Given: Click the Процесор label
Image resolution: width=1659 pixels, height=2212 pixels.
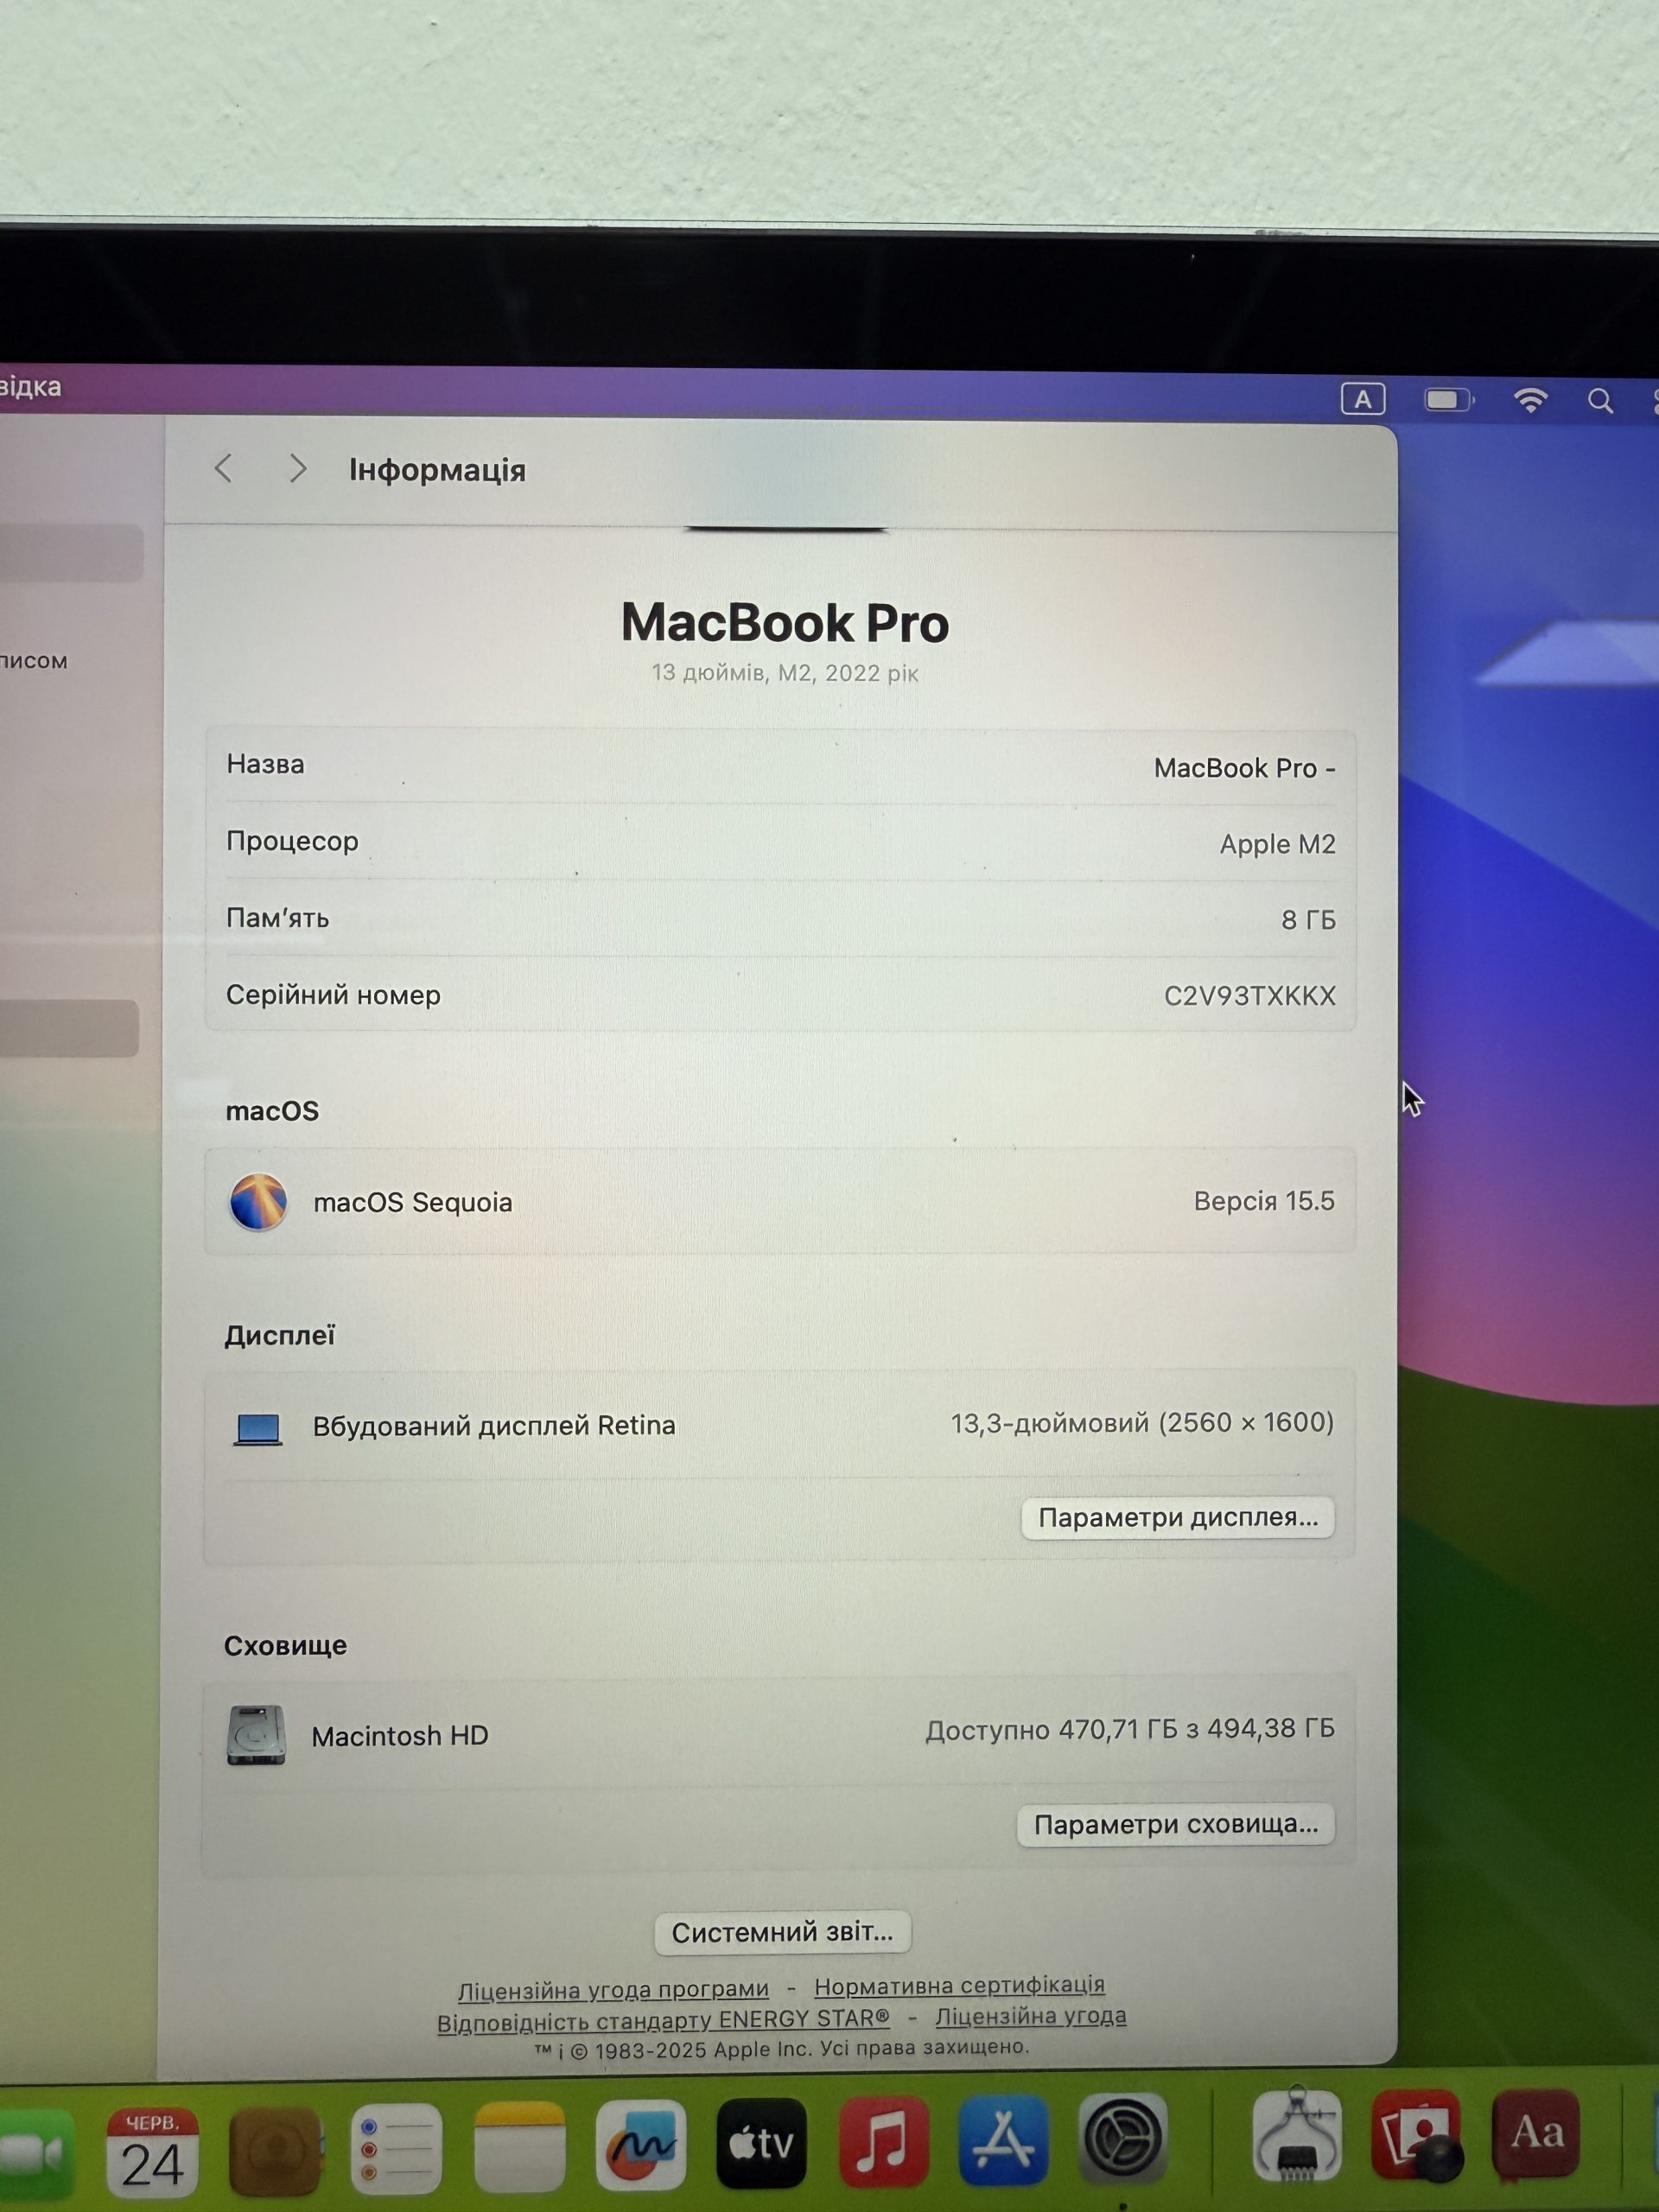Looking at the screenshot, I should coord(292,841).
